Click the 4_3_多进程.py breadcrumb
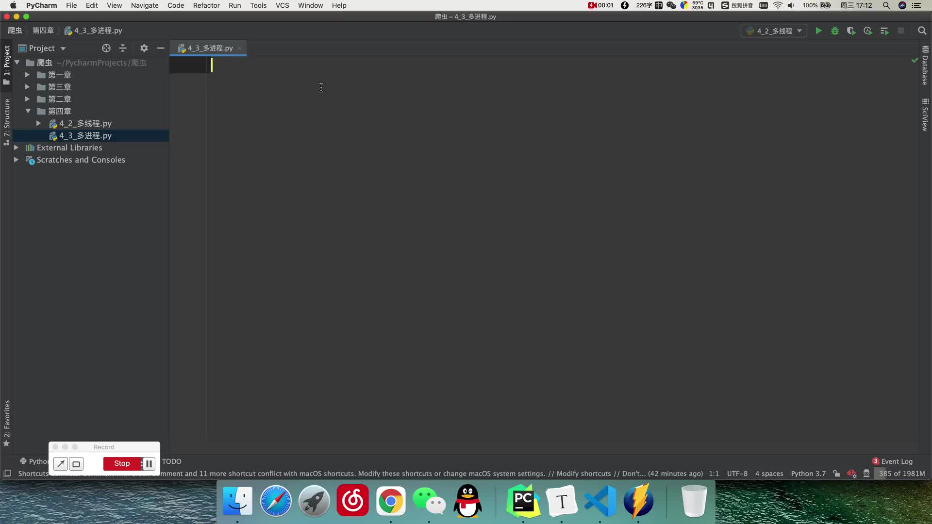The width and height of the screenshot is (932, 524). (x=93, y=31)
